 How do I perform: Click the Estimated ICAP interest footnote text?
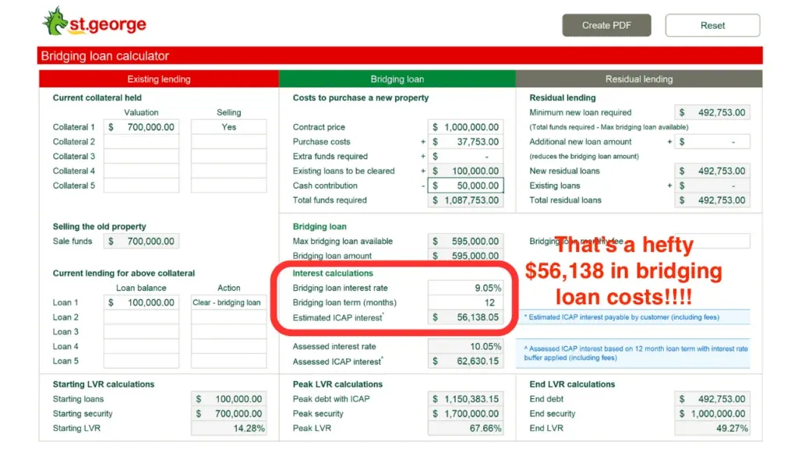click(x=622, y=317)
